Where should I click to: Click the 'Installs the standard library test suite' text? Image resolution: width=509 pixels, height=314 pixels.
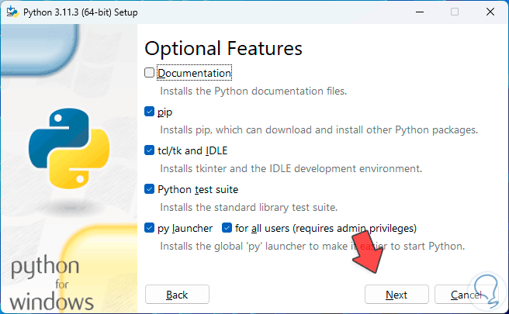click(248, 207)
